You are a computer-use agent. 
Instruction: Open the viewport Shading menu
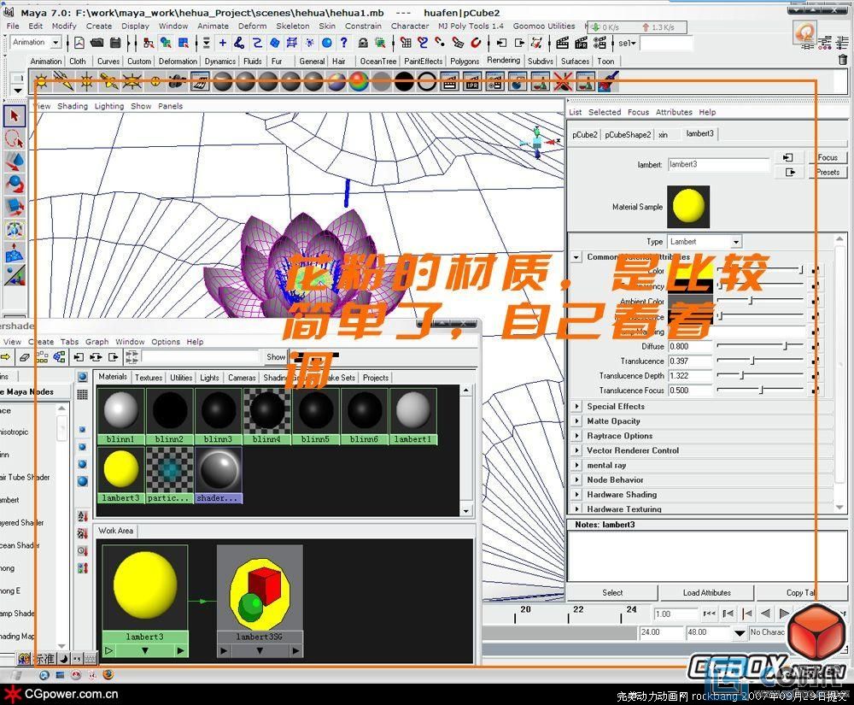[x=73, y=106]
